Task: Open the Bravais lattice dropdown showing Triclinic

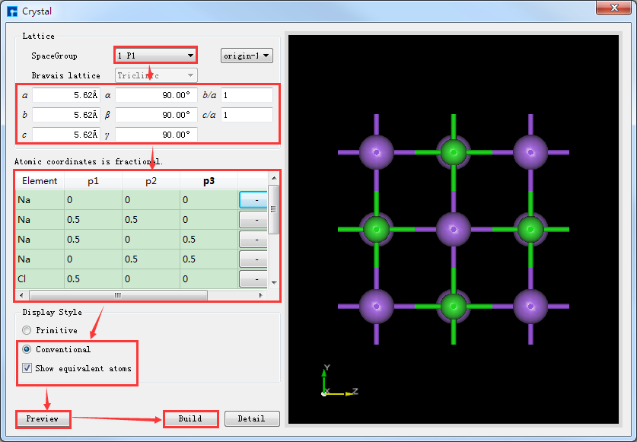Action: pos(155,75)
